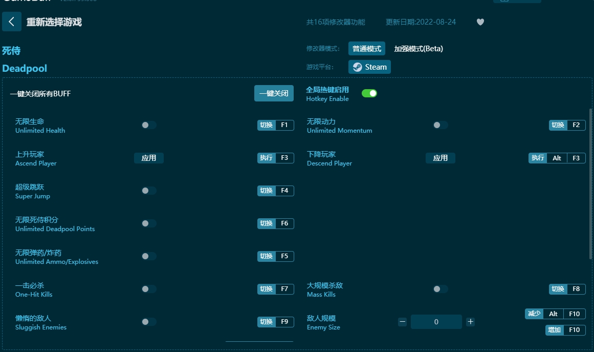Toggle Unlimited Momentum on
Viewport: 594px width, 352px height.
[x=439, y=125]
